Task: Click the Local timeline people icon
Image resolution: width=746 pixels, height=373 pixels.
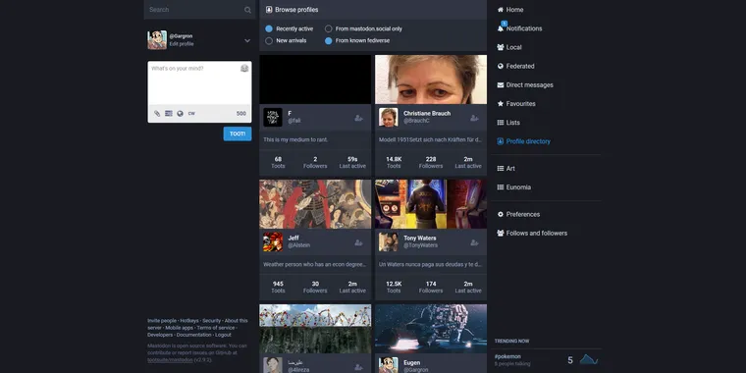Action: click(501, 47)
